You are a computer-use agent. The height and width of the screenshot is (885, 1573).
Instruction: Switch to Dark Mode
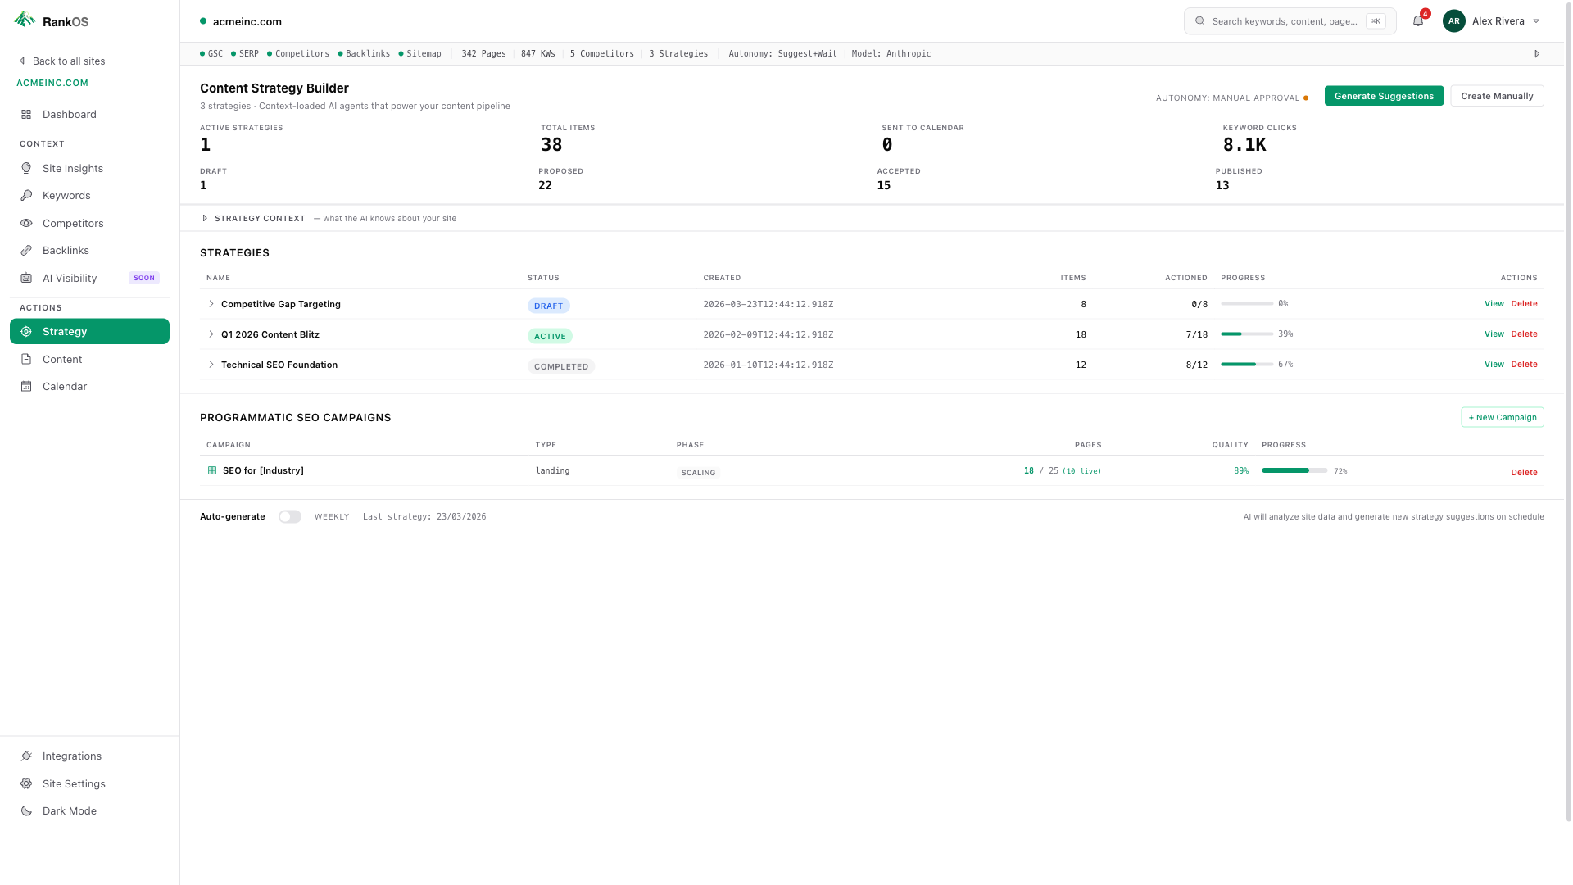pyautogui.click(x=69, y=810)
